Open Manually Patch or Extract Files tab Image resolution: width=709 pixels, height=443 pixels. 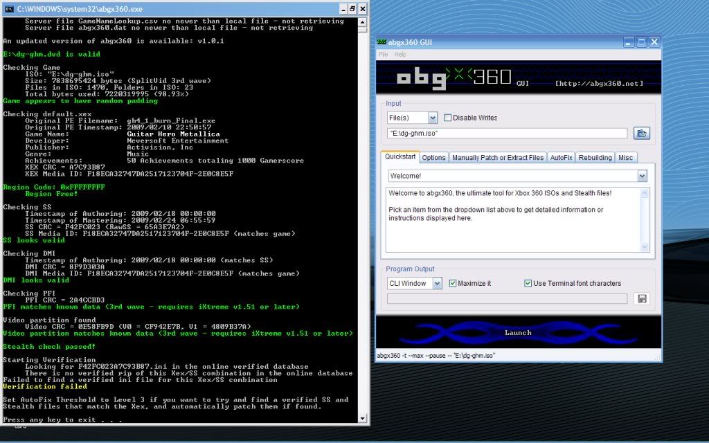498,157
